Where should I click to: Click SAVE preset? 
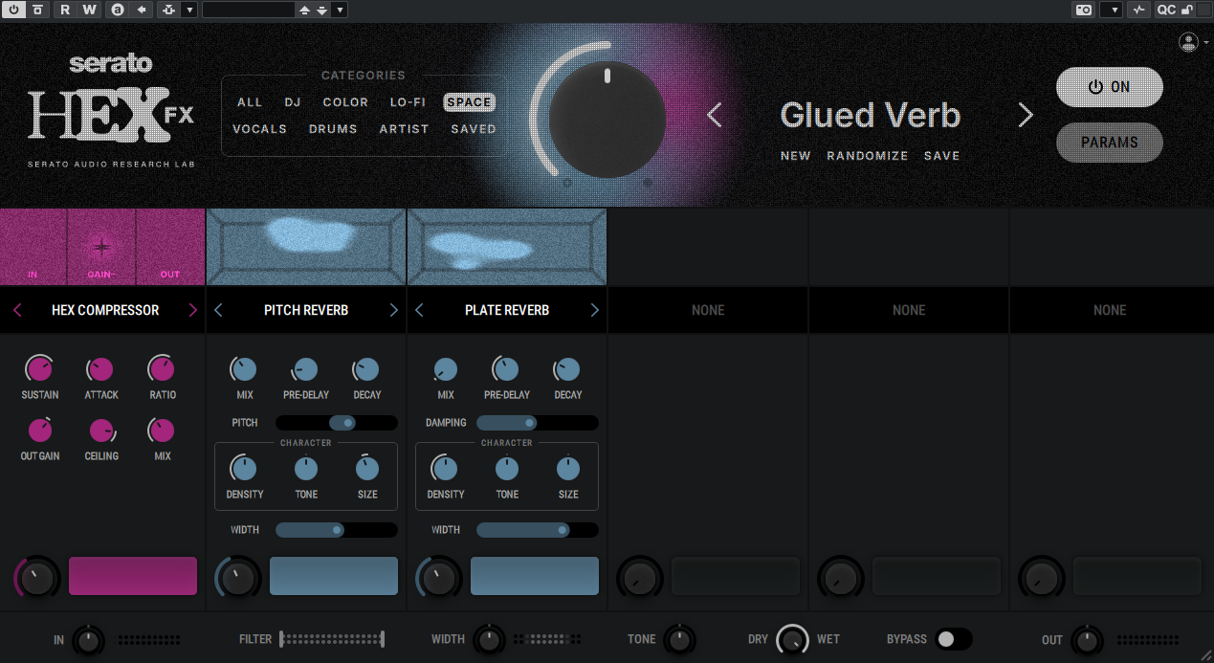point(941,156)
